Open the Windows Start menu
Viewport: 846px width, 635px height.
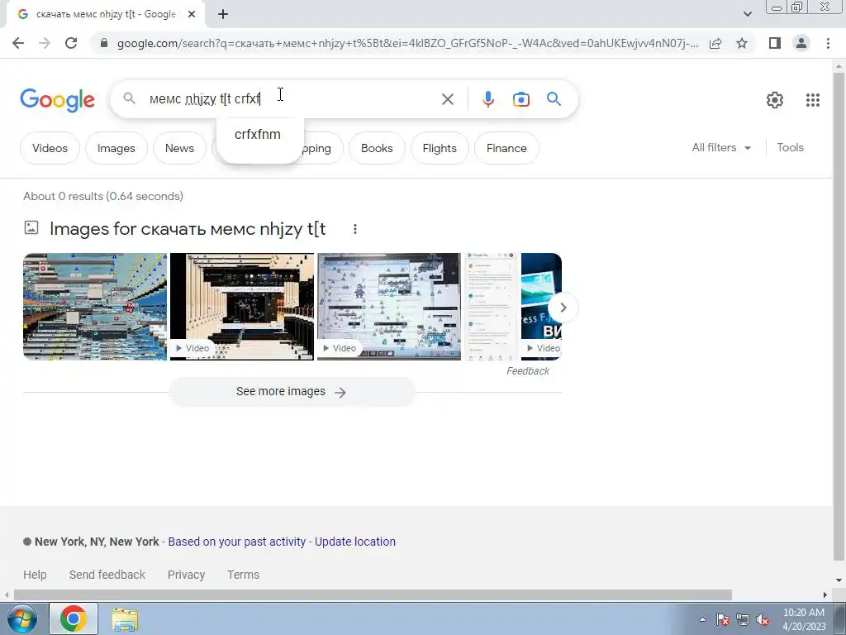coord(22,618)
